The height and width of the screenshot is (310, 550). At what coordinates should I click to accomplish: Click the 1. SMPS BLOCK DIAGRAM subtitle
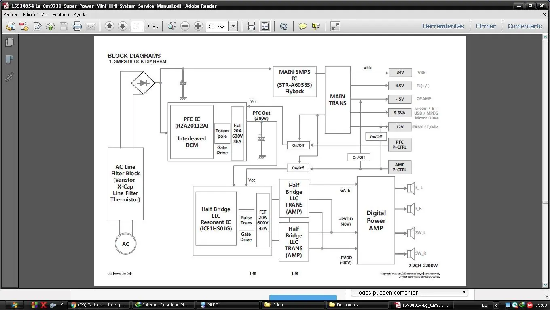pyautogui.click(x=137, y=61)
